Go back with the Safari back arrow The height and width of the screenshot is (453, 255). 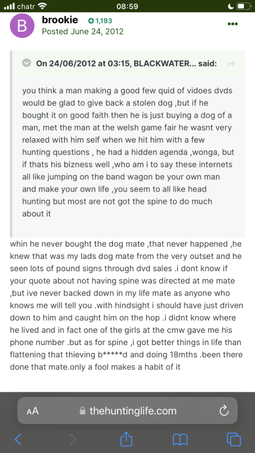pyautogui.click(x=18, y=439)
